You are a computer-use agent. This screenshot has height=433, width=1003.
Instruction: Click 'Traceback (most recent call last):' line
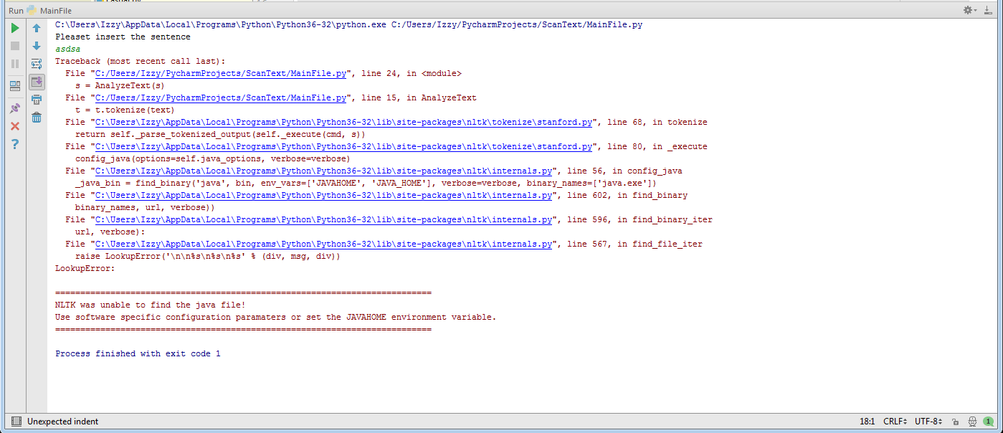pyautogui.click(x=141, y=61)
